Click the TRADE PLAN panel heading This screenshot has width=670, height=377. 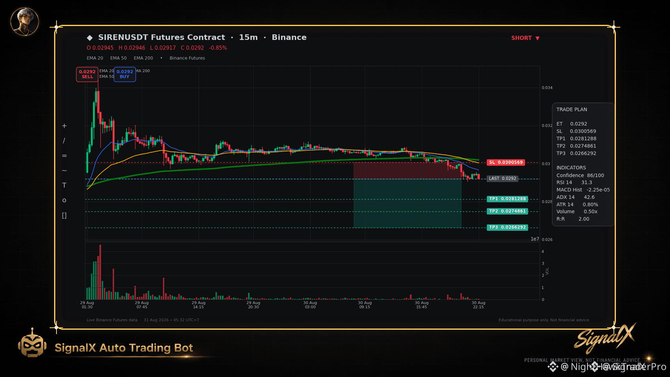[x=572, y=109]
